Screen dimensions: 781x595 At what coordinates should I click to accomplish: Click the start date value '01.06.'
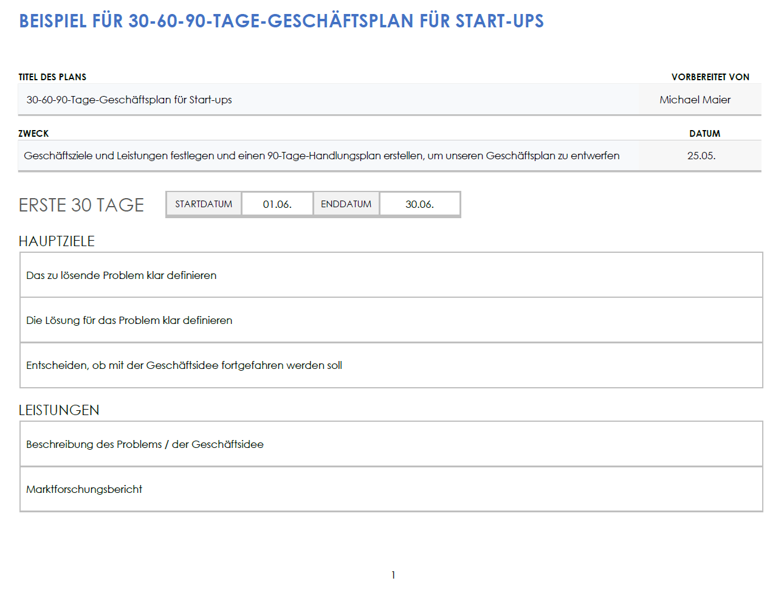click(277, 204)
